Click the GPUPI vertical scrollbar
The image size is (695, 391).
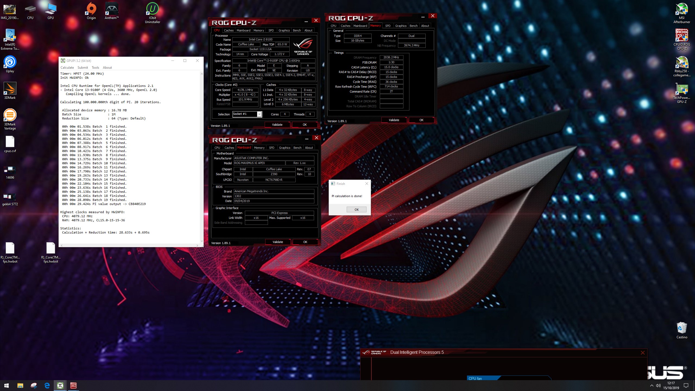click(202, 157)
